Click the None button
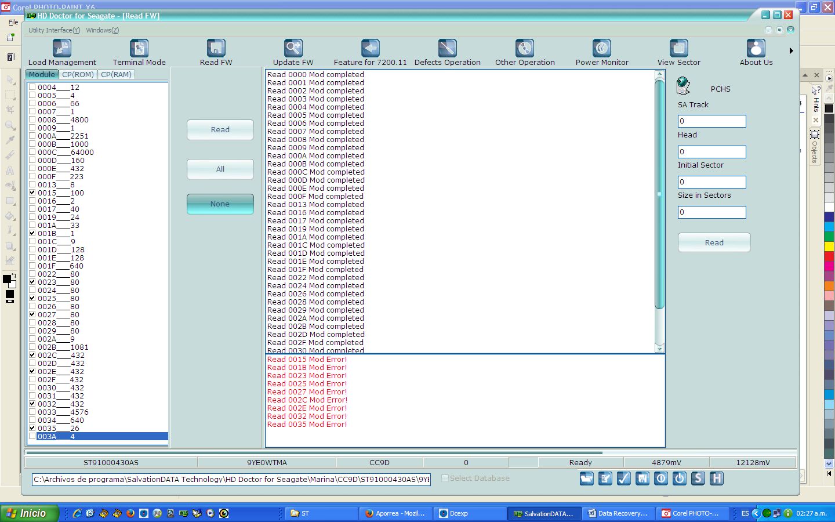 coord(220,204)
